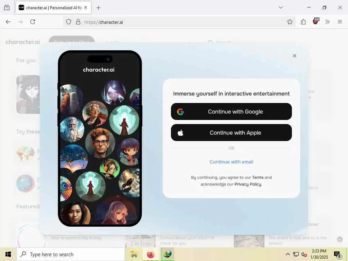Click Continue with Apple button
This screenshot has height=261, width=348.
[x=231, y=133]
